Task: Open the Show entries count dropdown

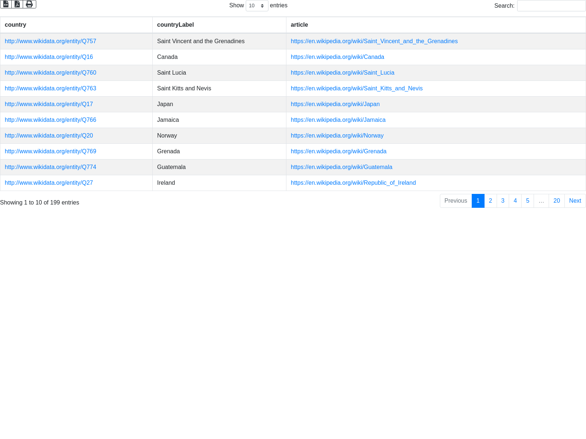Action: pos(257,6)
